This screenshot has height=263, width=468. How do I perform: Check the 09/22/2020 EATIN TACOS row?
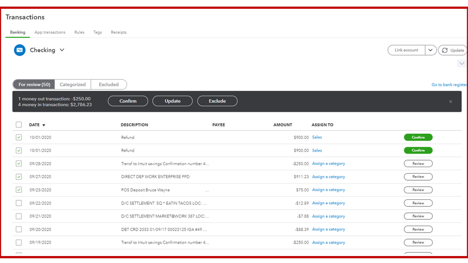[x=19, y=203]
